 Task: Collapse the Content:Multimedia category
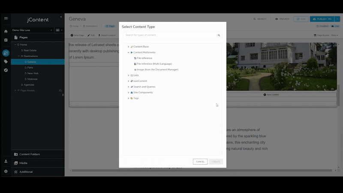click(x=128, y=52)
